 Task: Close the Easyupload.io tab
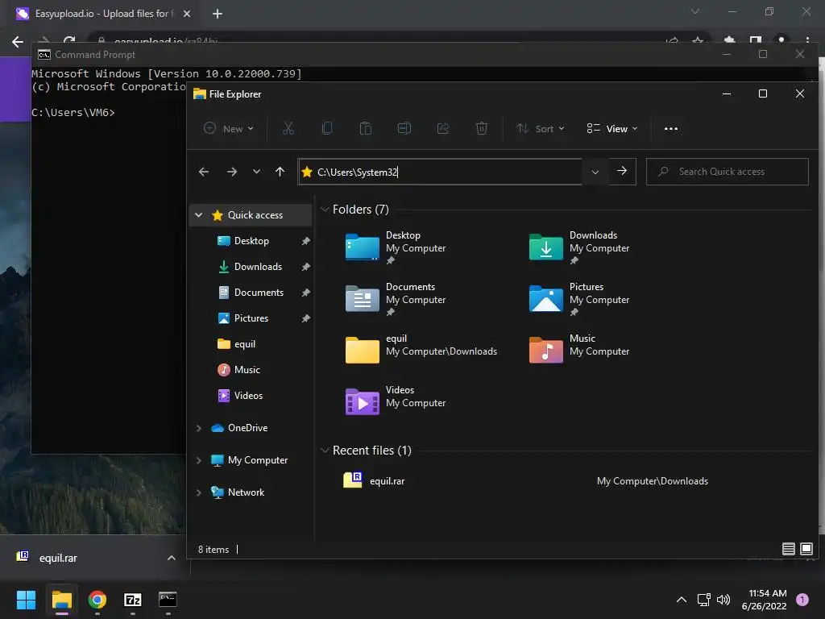[x=187, y=14]
